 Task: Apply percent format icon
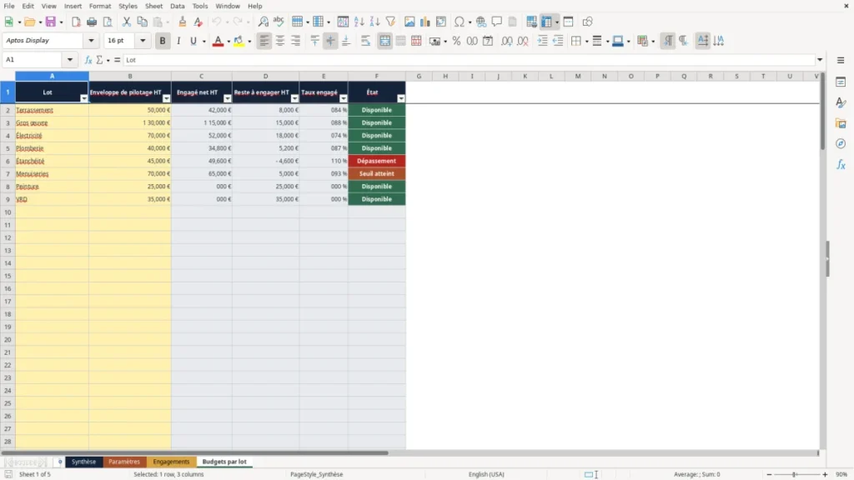(456, 41)
